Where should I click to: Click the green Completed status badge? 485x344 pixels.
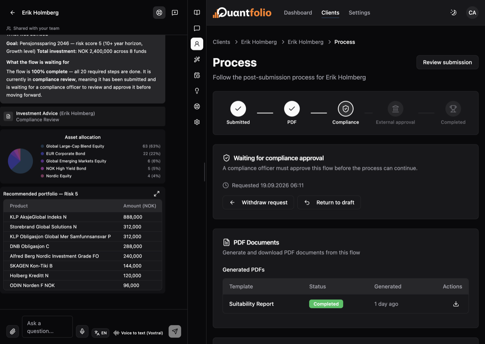tap(326, 304)
